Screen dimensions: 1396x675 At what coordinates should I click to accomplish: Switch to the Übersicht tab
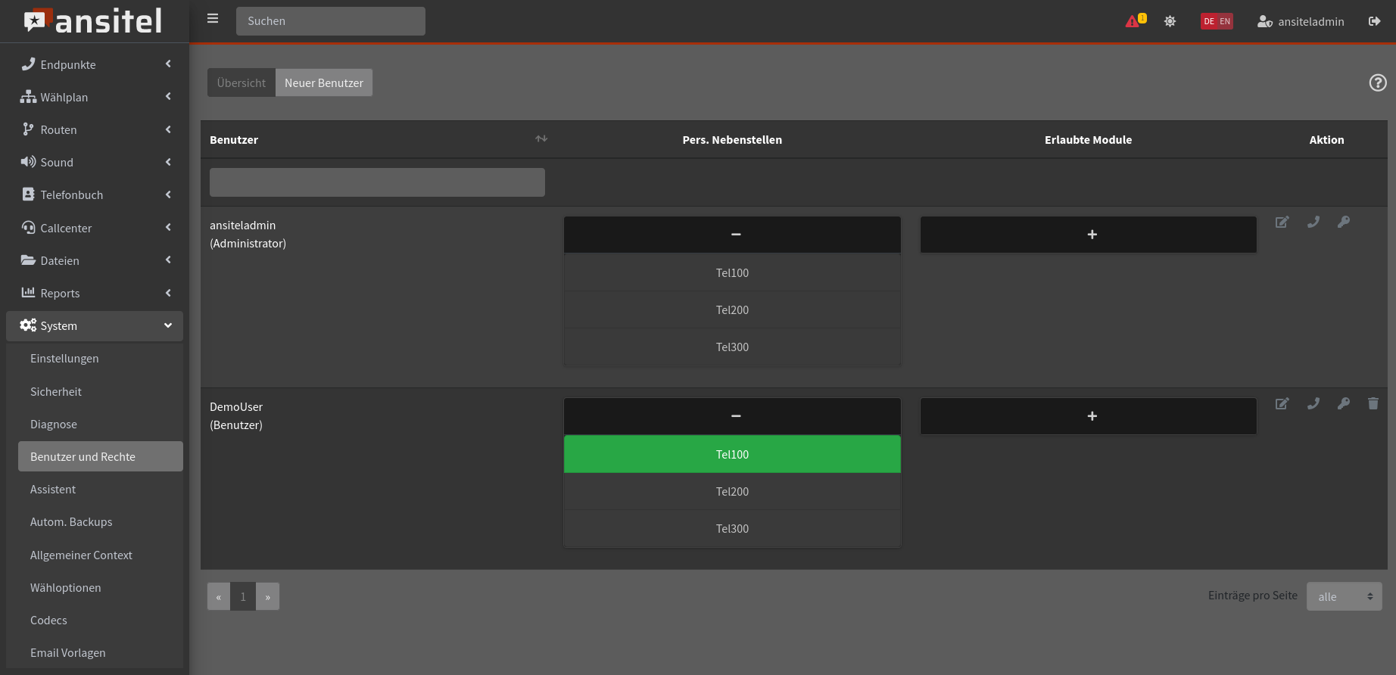241,83
